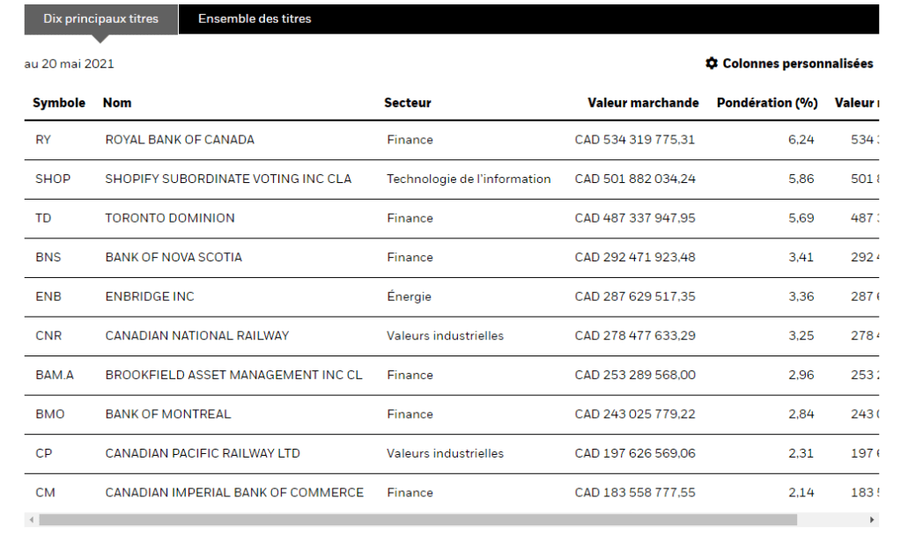Select the Dix principaux titres tab
Viewport: 901px width, 542px height.
point(100,18)
